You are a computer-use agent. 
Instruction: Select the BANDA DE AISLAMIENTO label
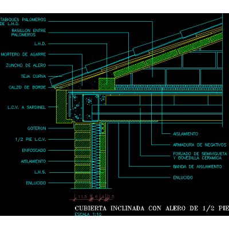(198, 167)
